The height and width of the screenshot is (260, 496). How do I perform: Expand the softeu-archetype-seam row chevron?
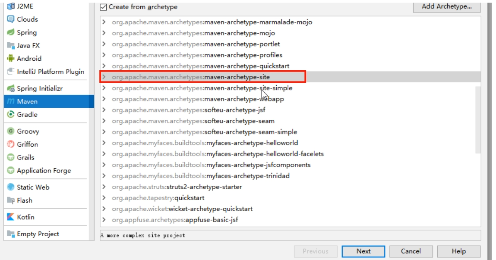(x=104, y=121)
